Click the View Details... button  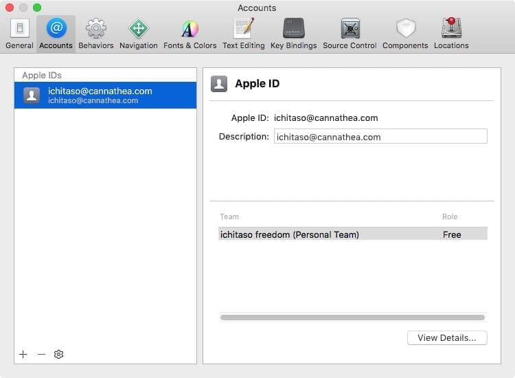click(447, 337)
